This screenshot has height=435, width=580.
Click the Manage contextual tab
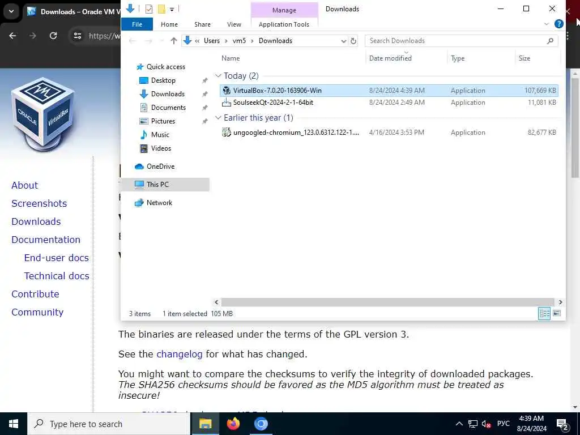tap(284, 10)
